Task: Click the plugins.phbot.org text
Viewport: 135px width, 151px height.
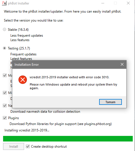Action: (97, 124)
